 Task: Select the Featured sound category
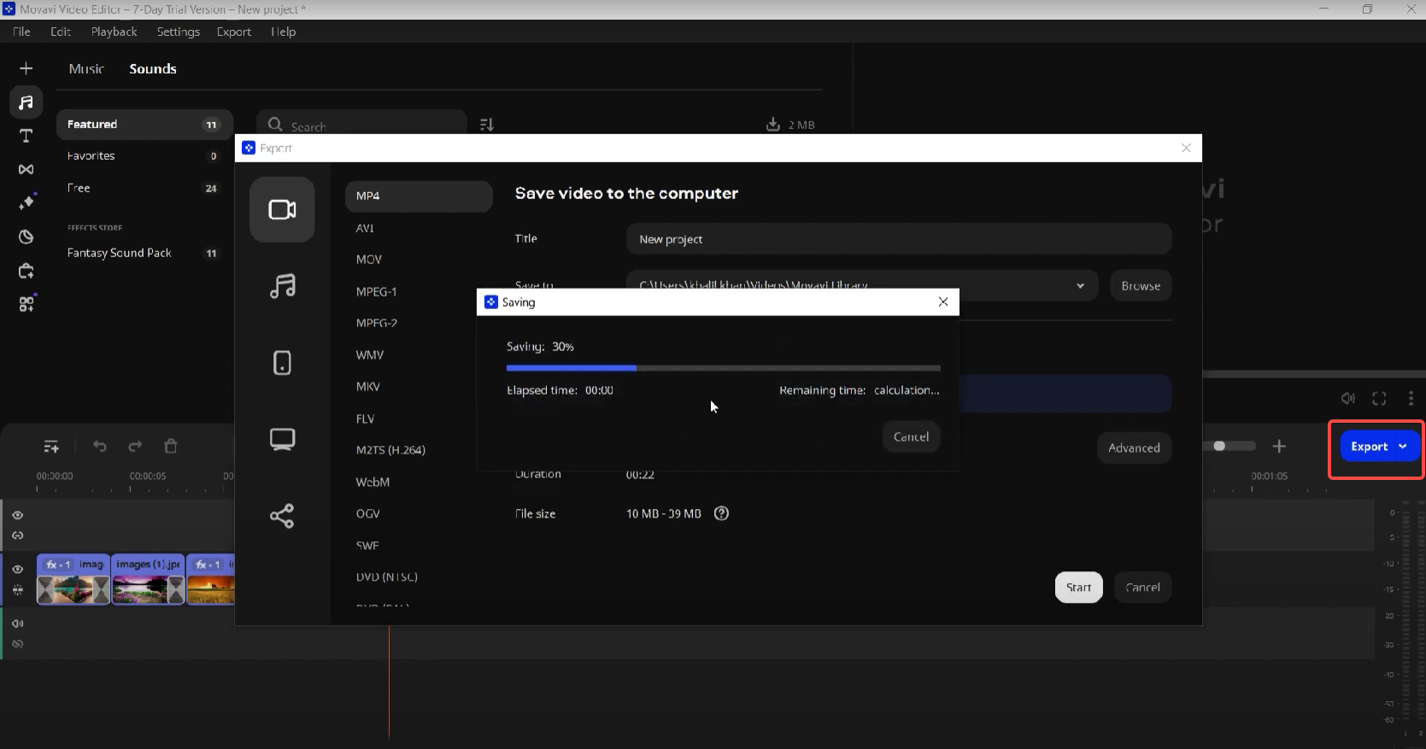pyautogui.click(x=144, y=125)
